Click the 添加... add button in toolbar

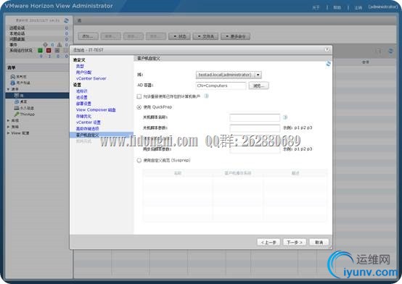(88, 36)
